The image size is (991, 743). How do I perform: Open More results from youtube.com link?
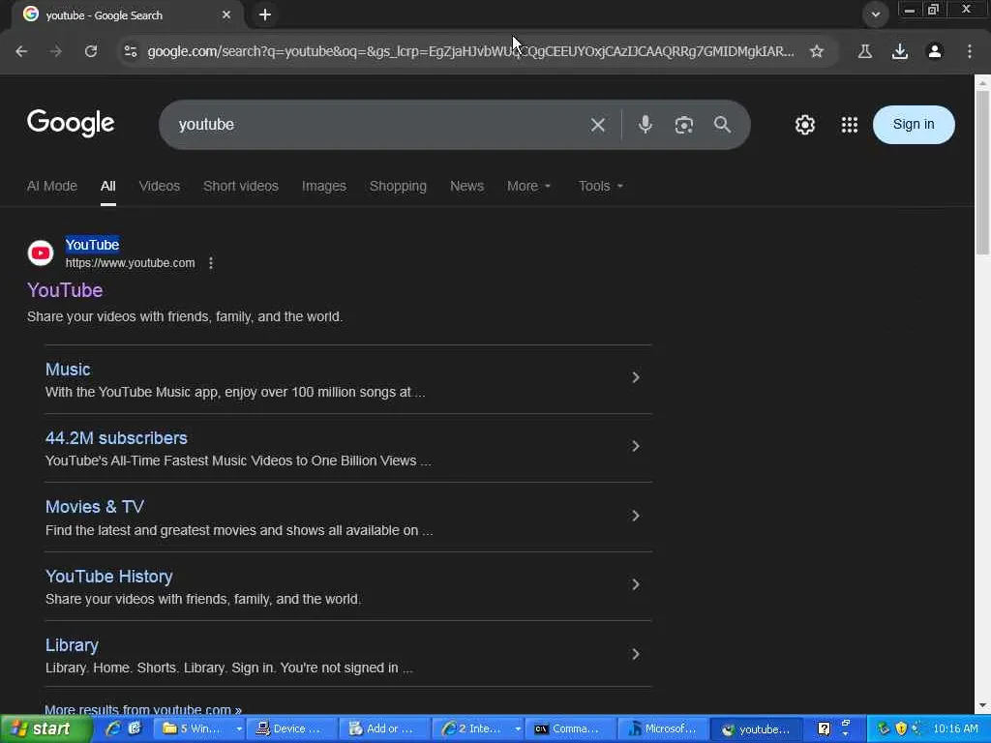(x=143, y=709)
